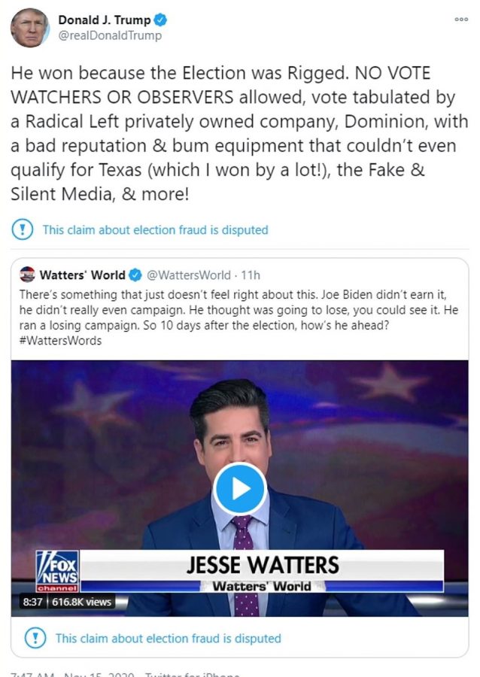This screenshot has height=677, width=480.
Task: Open the top "This claim about election fraud is disputed" link
Action: pos(156,229)
